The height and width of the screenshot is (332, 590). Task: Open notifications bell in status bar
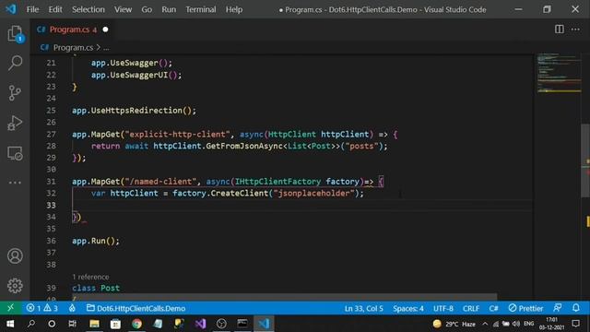coord(576,308)
